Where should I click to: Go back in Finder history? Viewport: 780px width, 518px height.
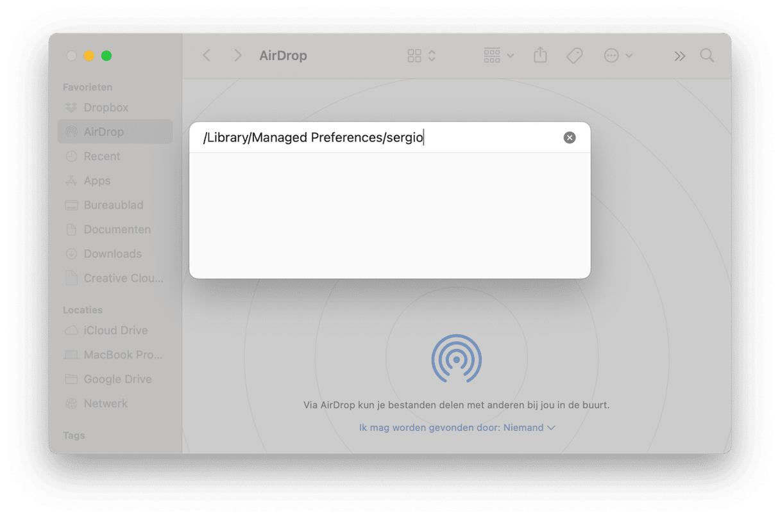(x=207, y=56)
